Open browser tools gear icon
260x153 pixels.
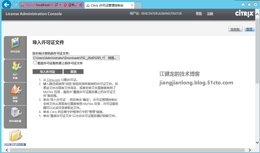[x=255, y=5]
